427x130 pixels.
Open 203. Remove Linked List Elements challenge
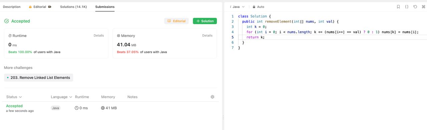tap(38, 78)
